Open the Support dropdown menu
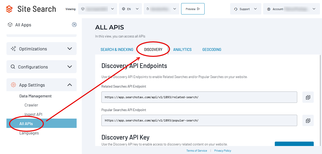This screenshot has width=322, height=154. (x=246, y=9)
